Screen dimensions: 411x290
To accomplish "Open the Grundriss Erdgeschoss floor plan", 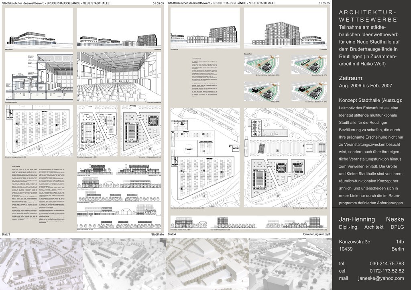I will pos(98,130).
